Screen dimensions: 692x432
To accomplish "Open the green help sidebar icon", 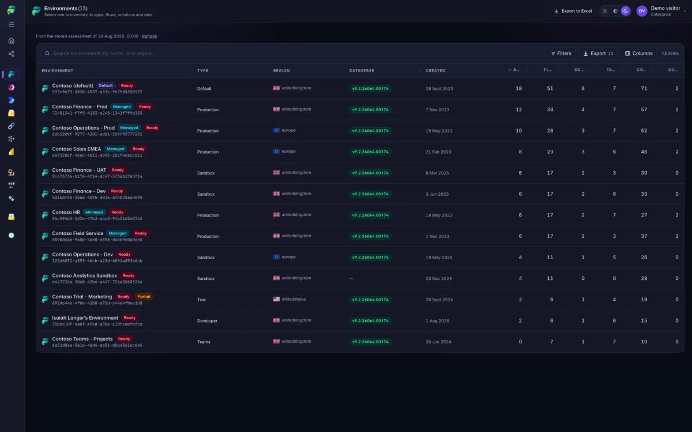I will (x=11, y=235).
